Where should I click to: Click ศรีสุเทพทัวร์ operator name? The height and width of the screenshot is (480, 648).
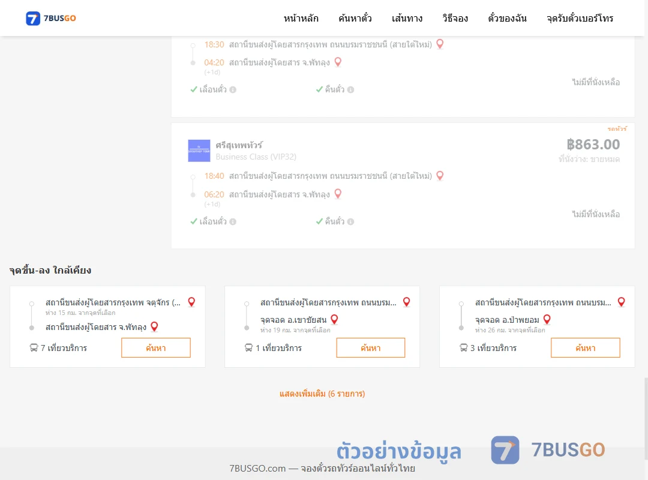coord(239,145)
